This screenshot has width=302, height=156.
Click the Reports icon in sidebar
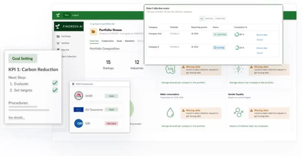click(58, 50)
